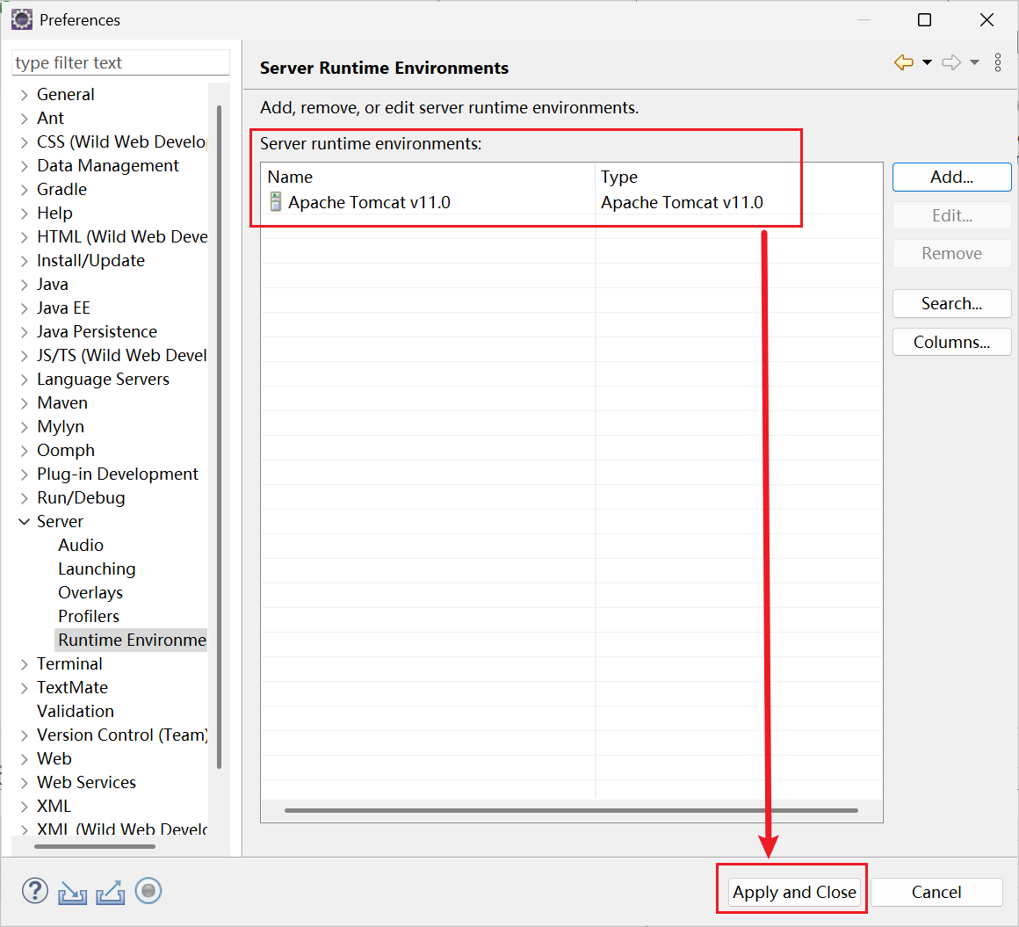Screen dimensions: 1019x927
Task: Select the Plug-in Development tree item
Action: click(118, 474)
